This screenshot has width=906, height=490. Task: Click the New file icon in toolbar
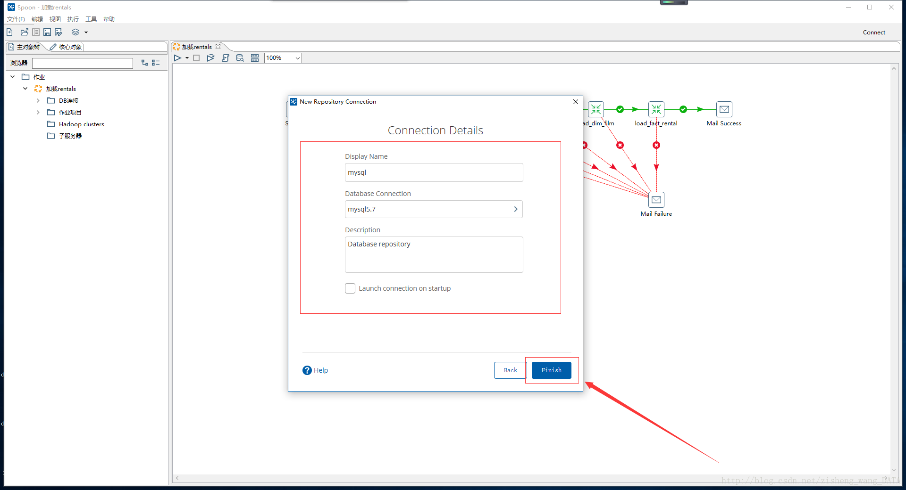tap(10, 32)
